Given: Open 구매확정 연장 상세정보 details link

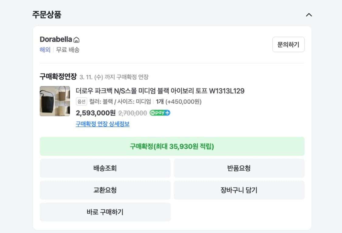Looking at the screenshot, I should (102, 124).
